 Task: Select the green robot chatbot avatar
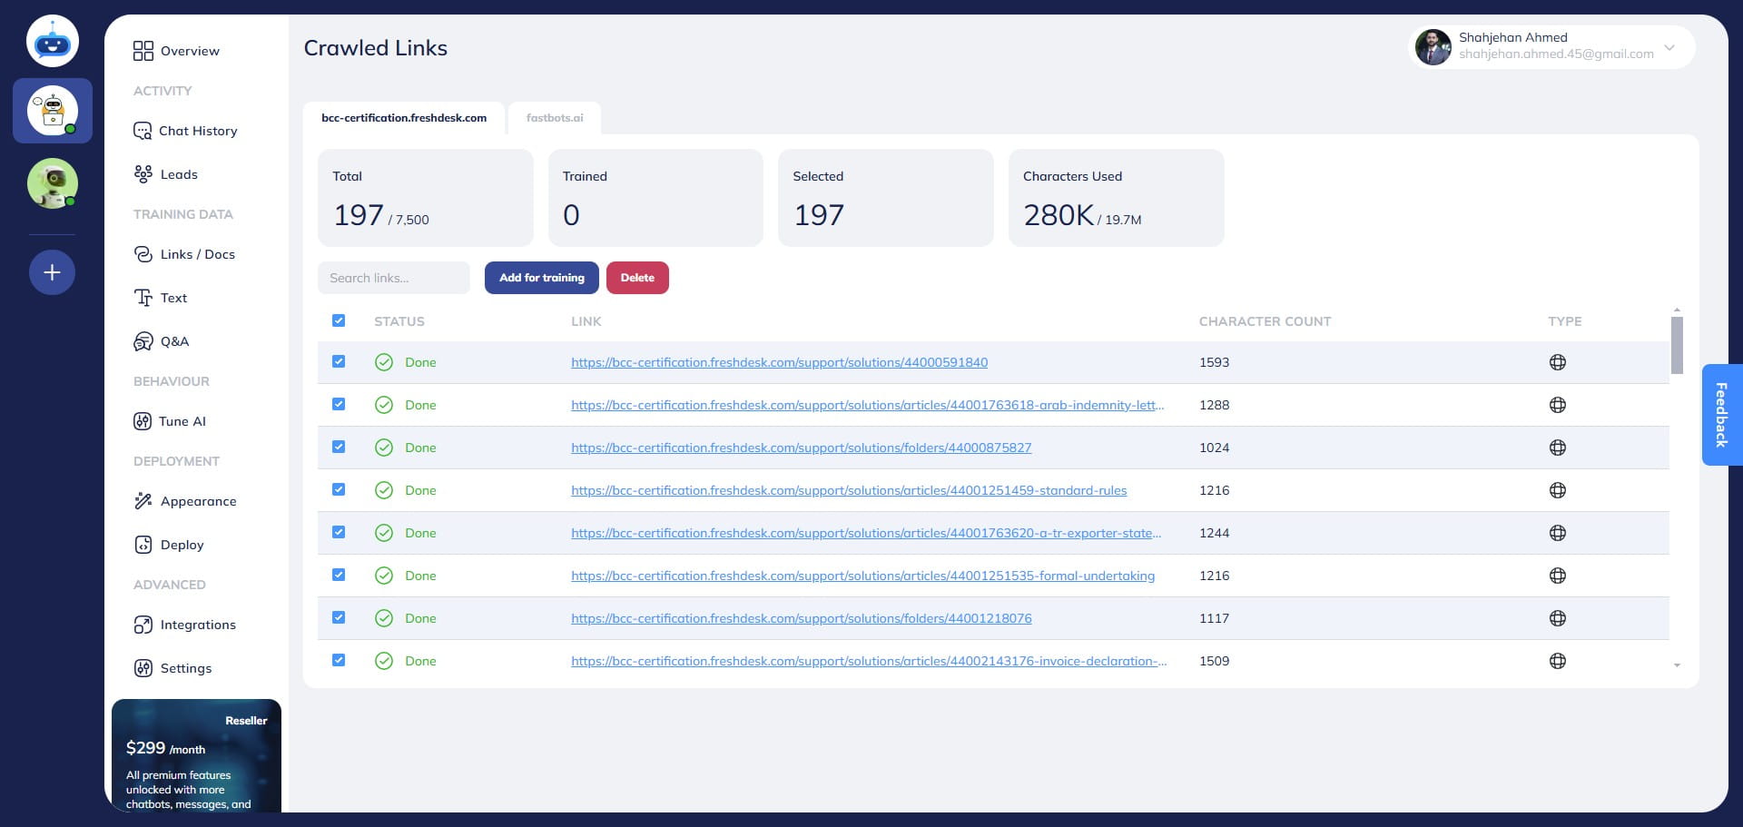point(53,183)
